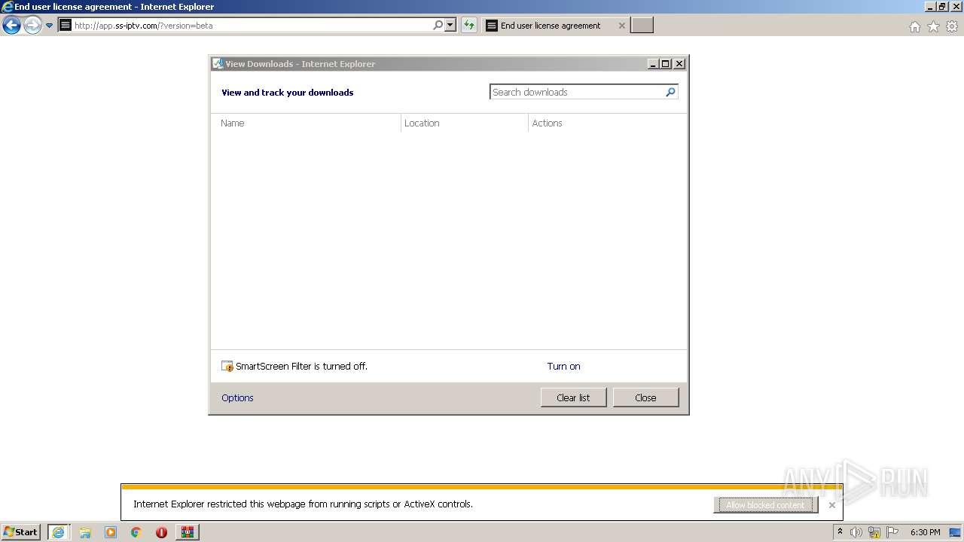This screenshot has height=542, width=964.
Task: Expand the address bar autocomplete dropdown
Action: (x=450, y=26)
